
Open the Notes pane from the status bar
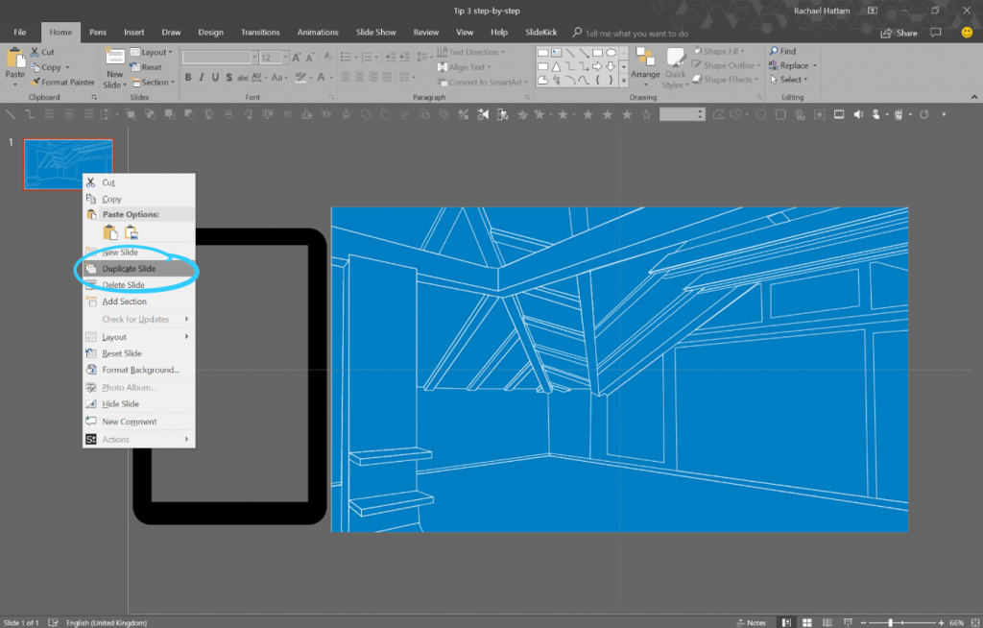pos(753,621)
